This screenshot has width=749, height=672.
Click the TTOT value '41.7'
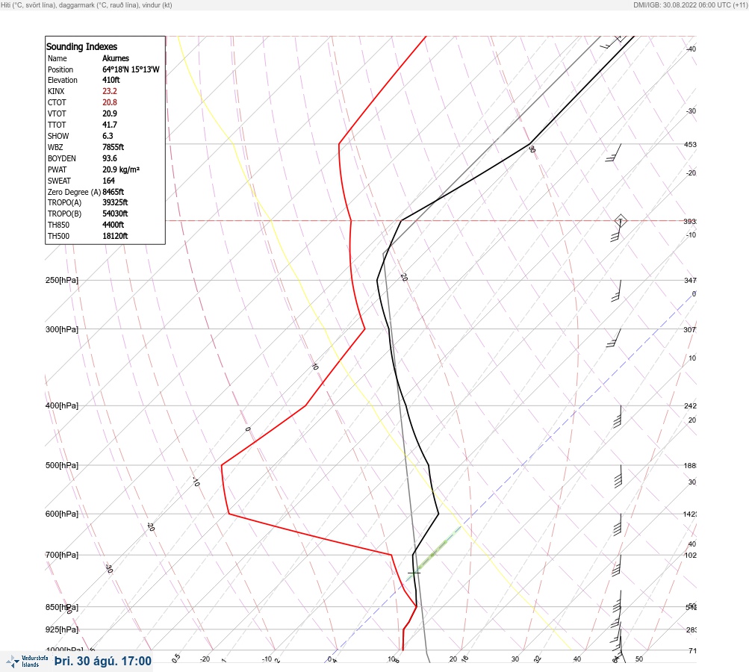[109, 125]
